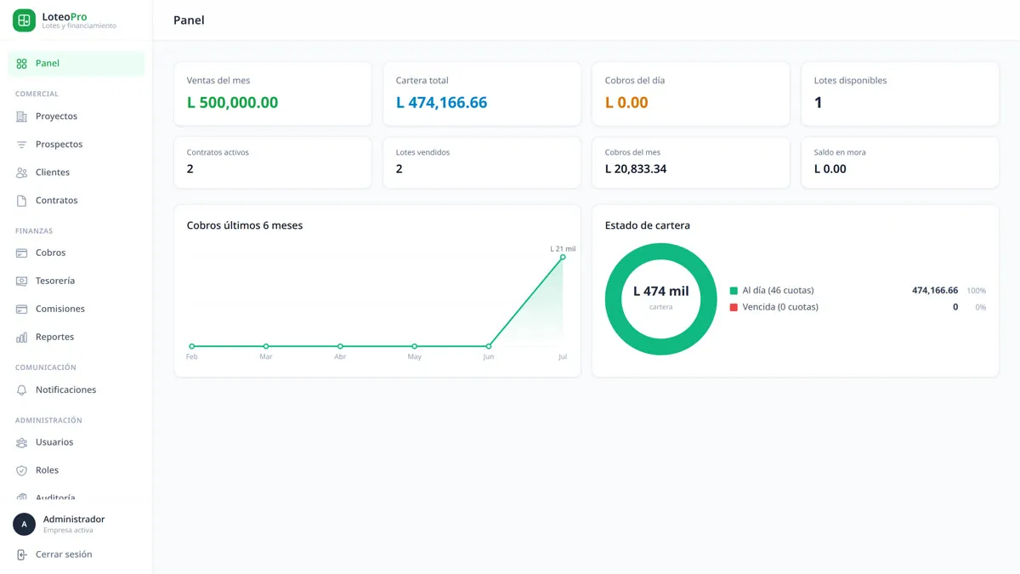Open the Panel menu item
Screen dimensions: 1020x574
click(76, 64)
